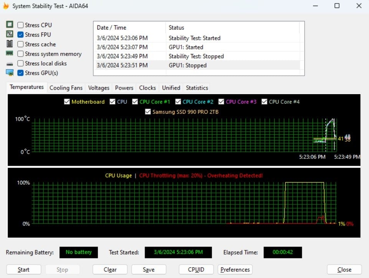The image size is (369, 278).
Task: Open the CPUID window button
Action: pos(196,270)
